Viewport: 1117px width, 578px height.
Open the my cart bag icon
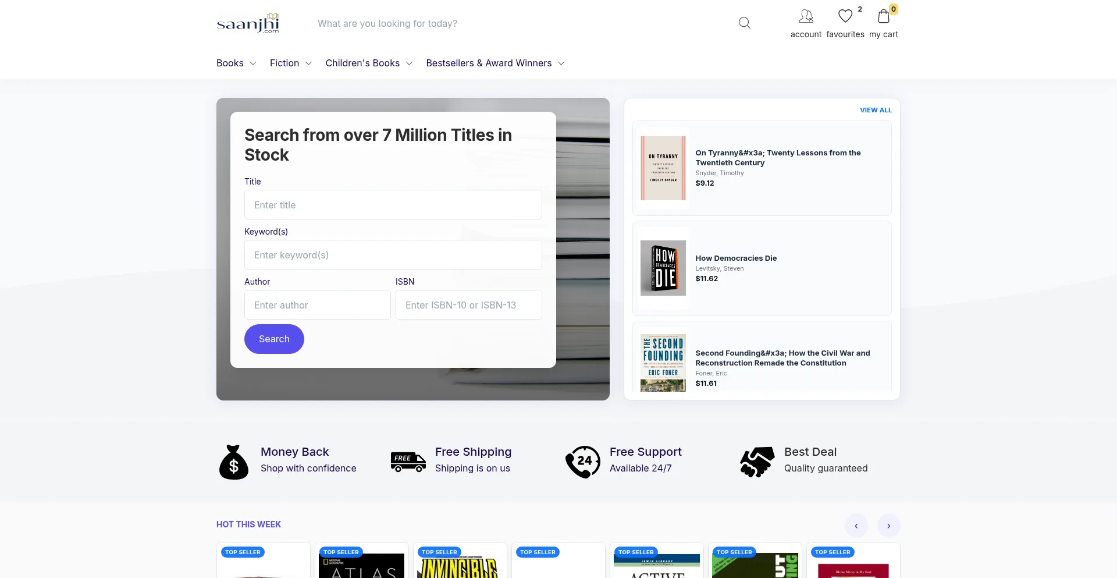coord(884,16)
